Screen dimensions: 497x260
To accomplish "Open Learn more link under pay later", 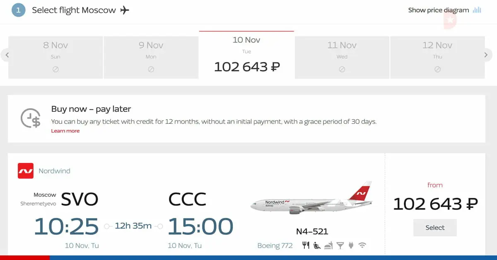I will (65, 131).
